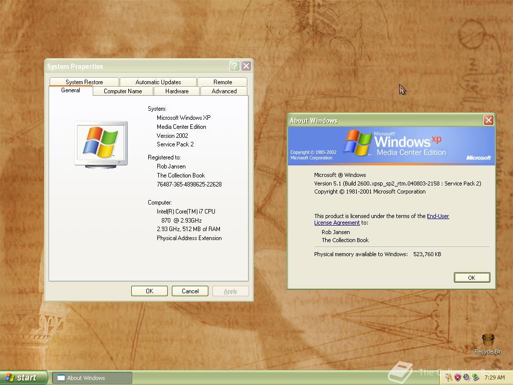
Task: Click the '523,760 KB' memory value
Action: (x=427, y=254)
